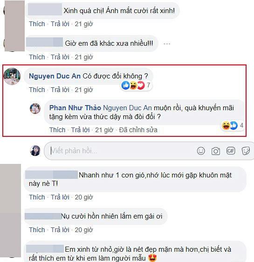The width and height of the screenshot is (254, 262).
Task: Click the 20 giờ timestamp under 'Nhanh như 1 cơn gió'
Action: 84,197
